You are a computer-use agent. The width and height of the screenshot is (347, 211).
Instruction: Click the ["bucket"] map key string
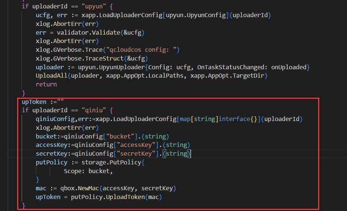pos(121,136)
